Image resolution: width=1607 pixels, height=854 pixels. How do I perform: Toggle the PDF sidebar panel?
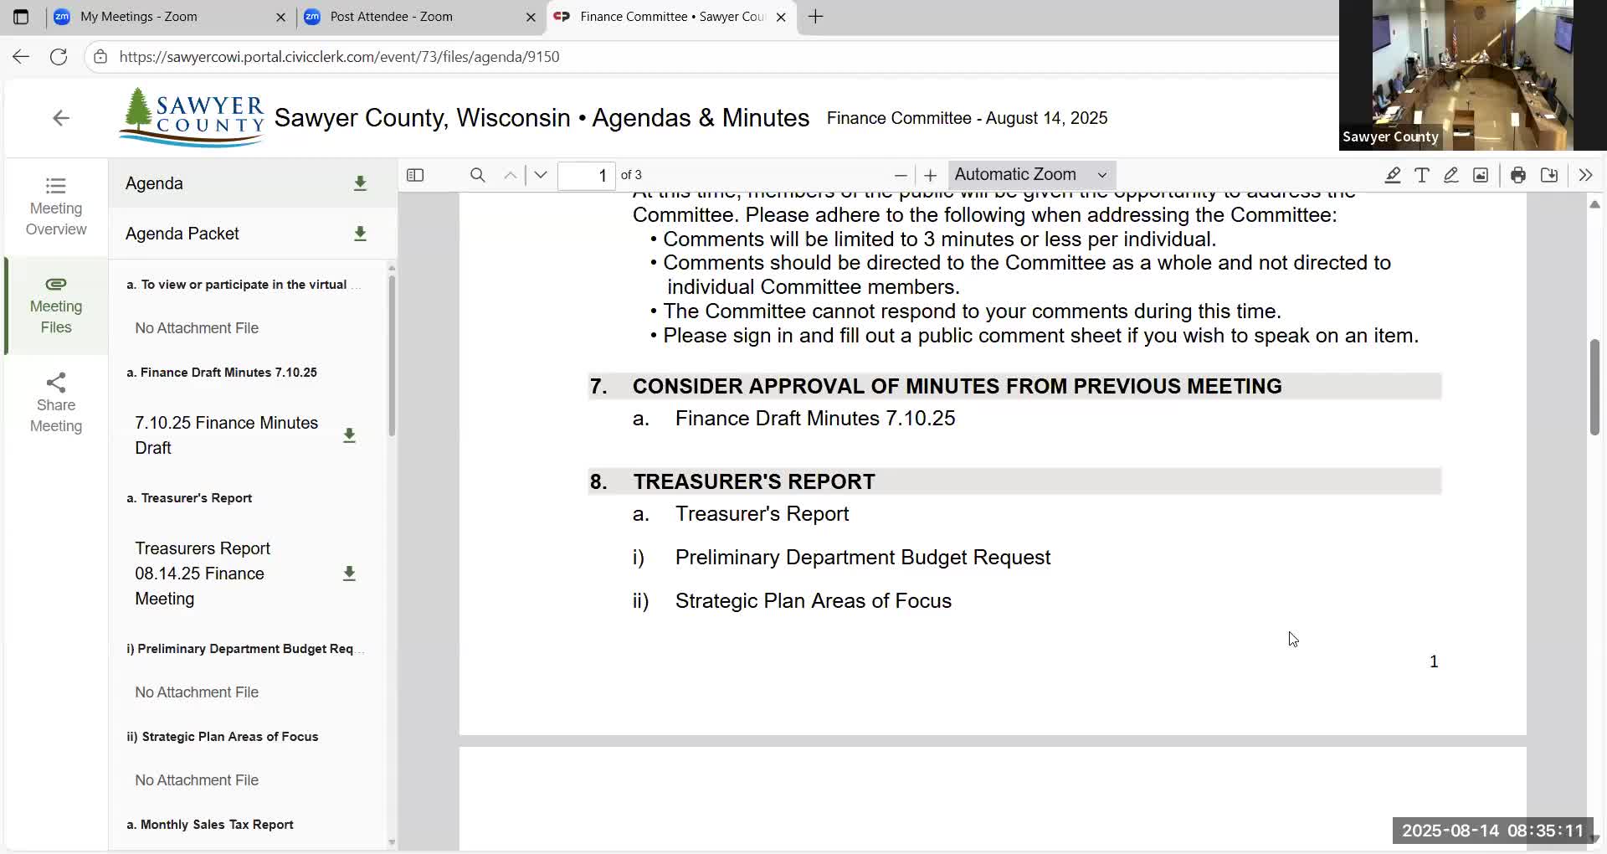(415, 175)
